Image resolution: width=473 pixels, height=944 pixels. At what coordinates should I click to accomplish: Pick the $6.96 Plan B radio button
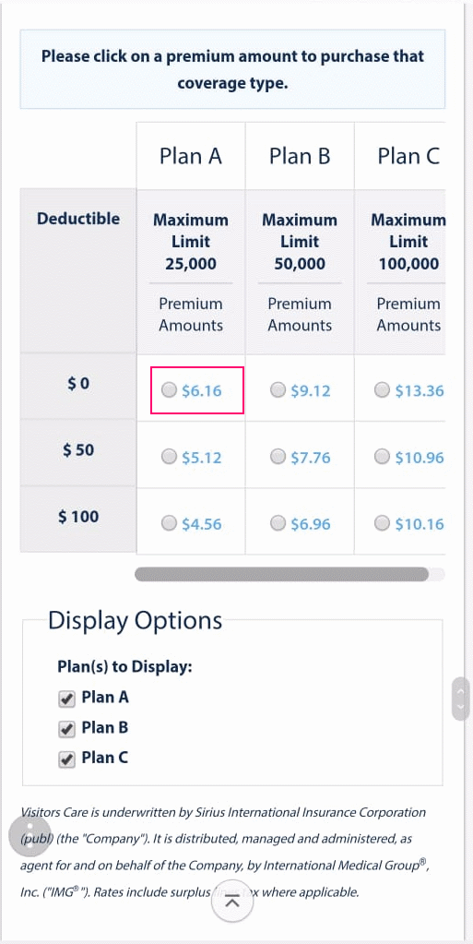(x=278, y=524)
